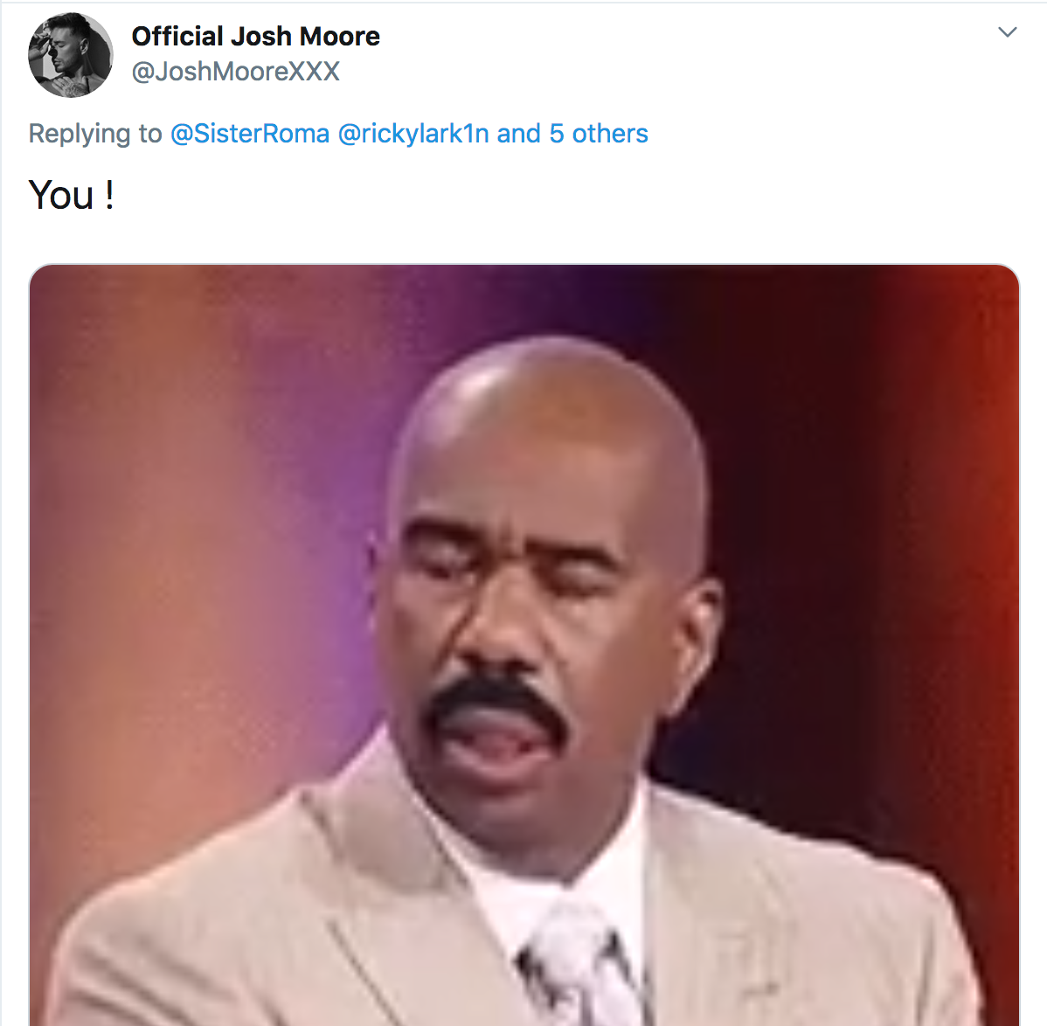Click Josh Moore's profile avatar
1047x1026 pixels.
(70, 55)
